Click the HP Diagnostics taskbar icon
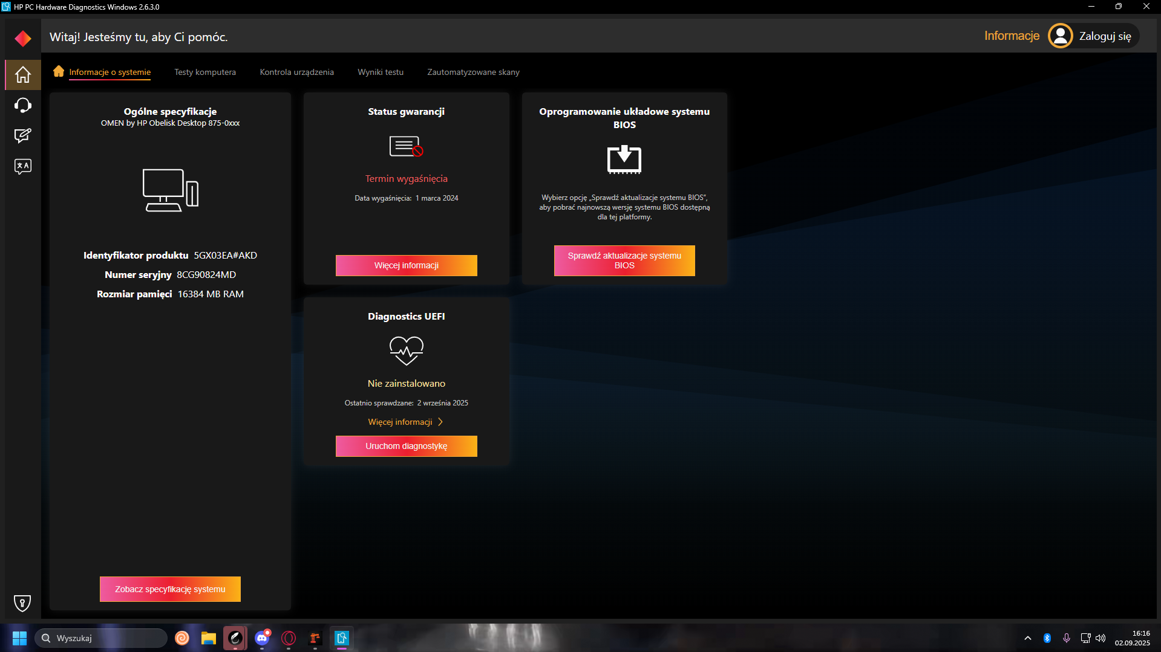This screenshot has height=652, width=1161. coord(342,638)
